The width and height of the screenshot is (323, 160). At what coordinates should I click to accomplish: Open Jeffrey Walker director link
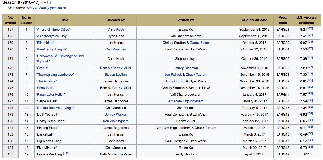(x=116, y=115)
